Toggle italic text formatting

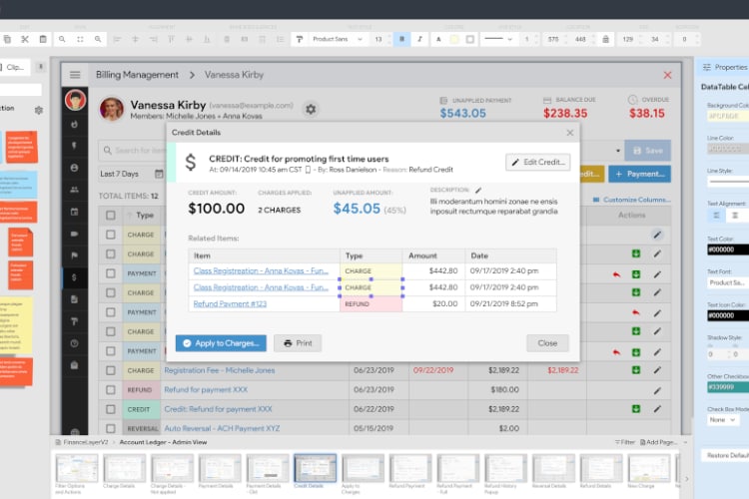[419, 39]
